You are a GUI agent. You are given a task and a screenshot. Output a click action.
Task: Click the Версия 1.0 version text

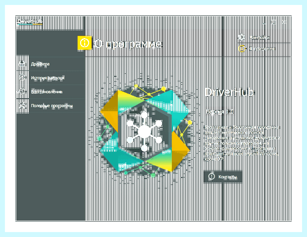click(219, 112)
